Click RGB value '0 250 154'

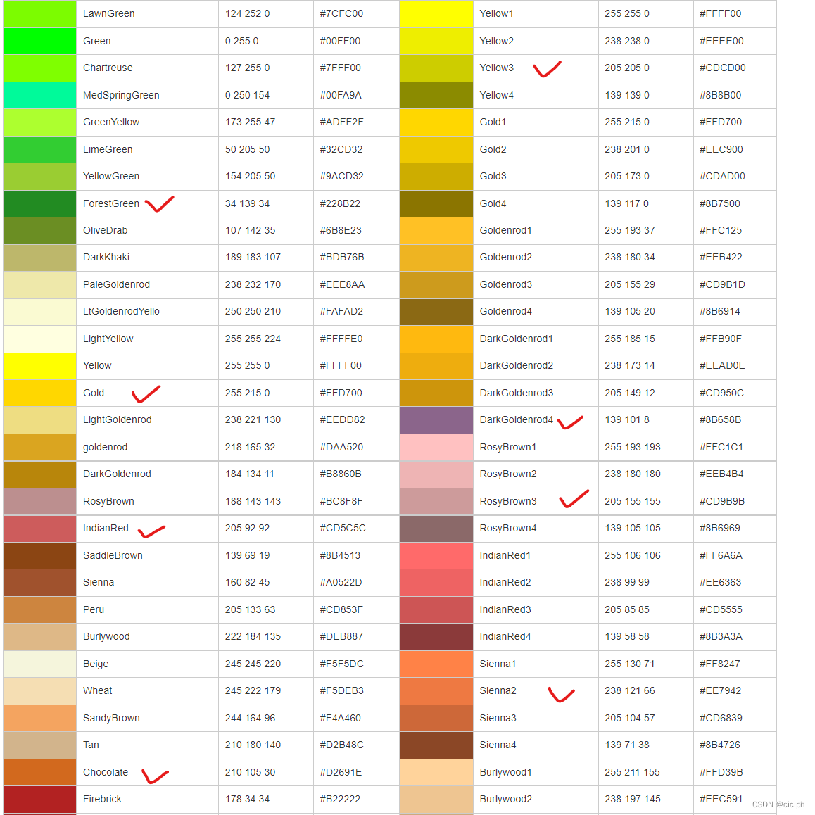(x=248, y=95)
